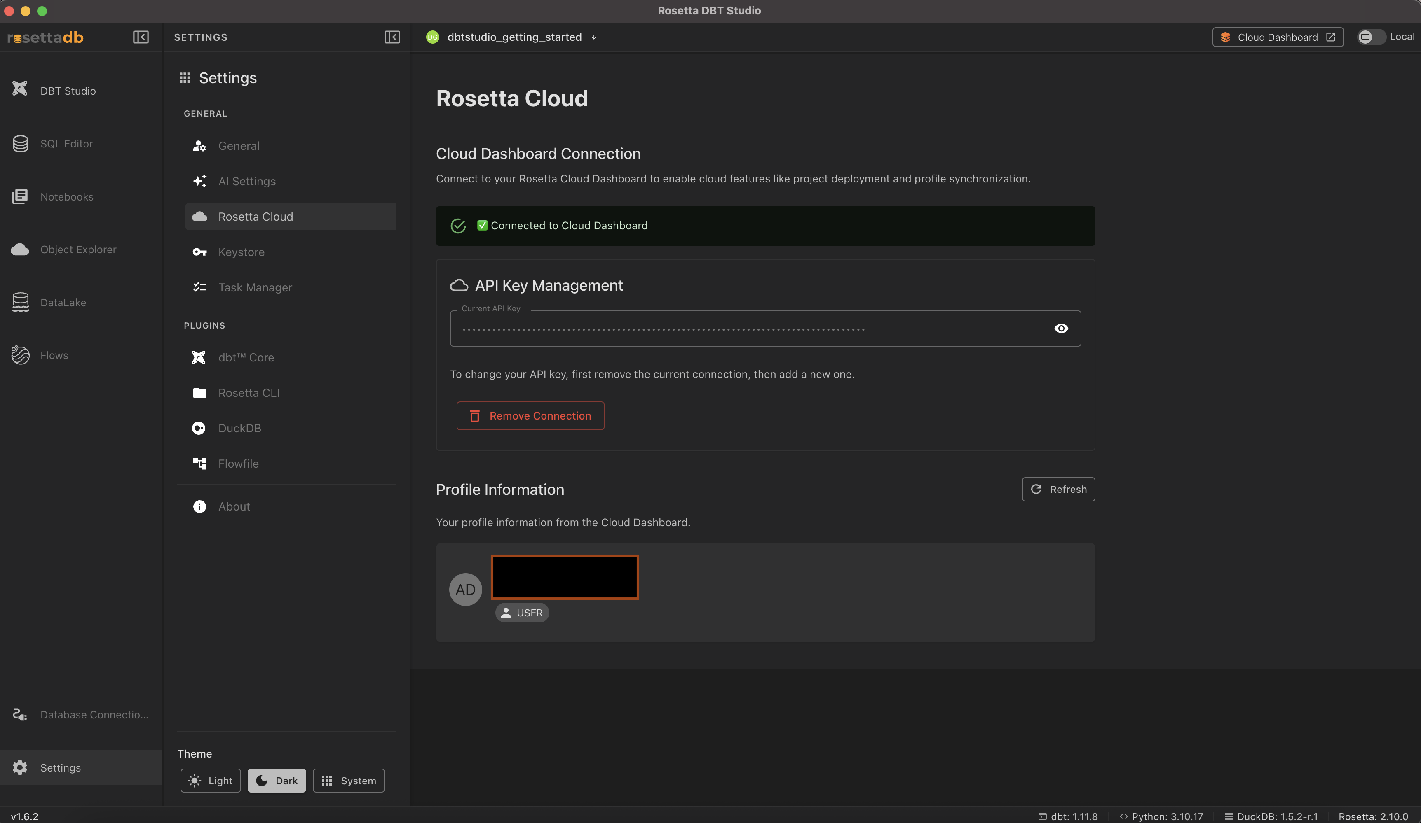Click the General settings person icon
This screenshot has height=823, width=1421.
click(x=199, y=146)
